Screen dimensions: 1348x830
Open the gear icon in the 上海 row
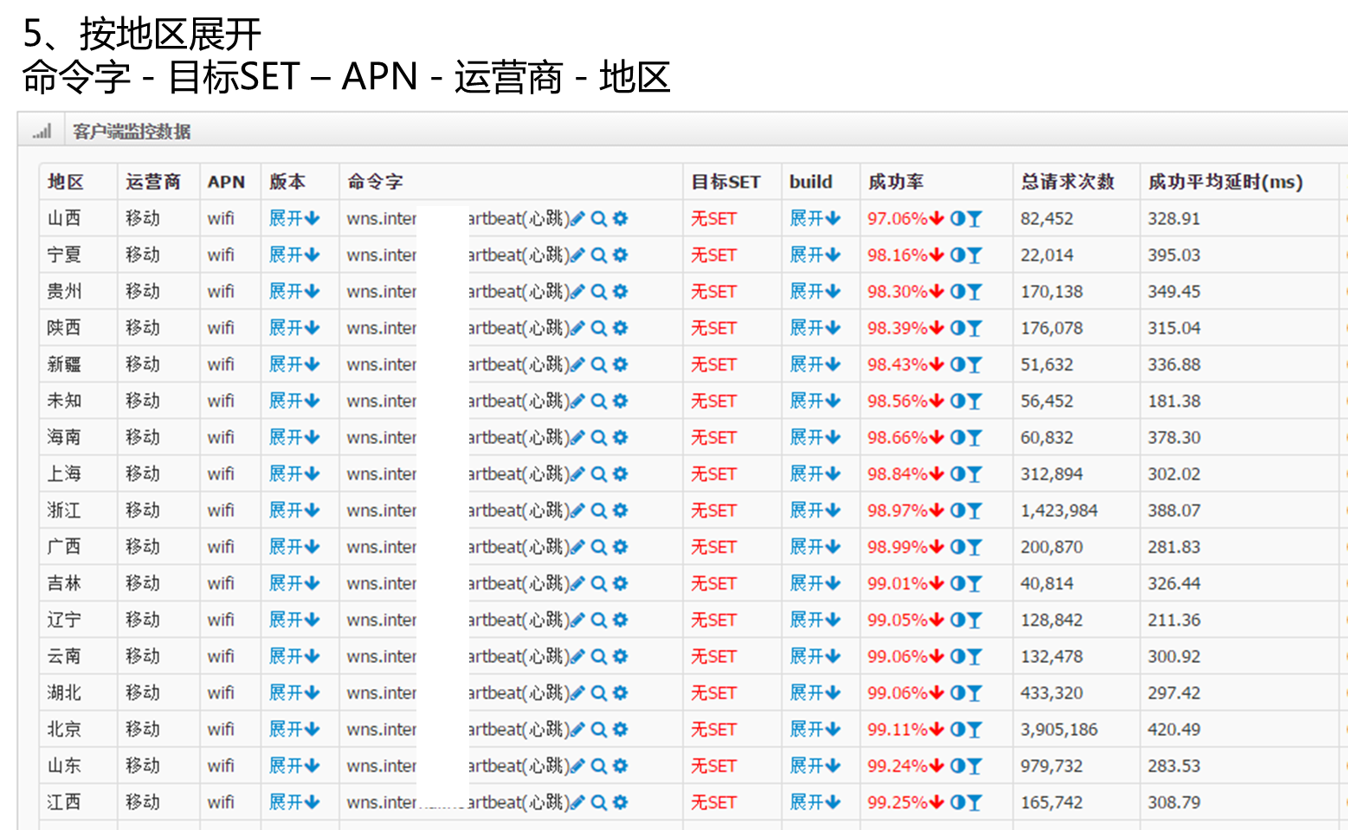pos(620,474)
